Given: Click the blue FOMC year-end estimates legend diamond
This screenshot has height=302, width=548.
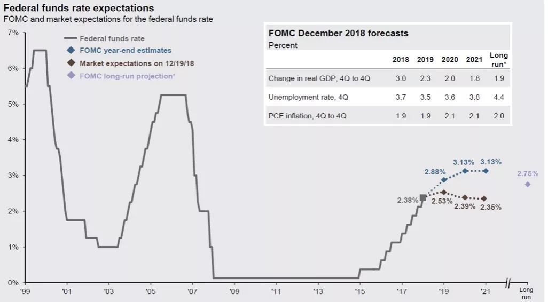Looking at the screenshot, I should point(71,50).
